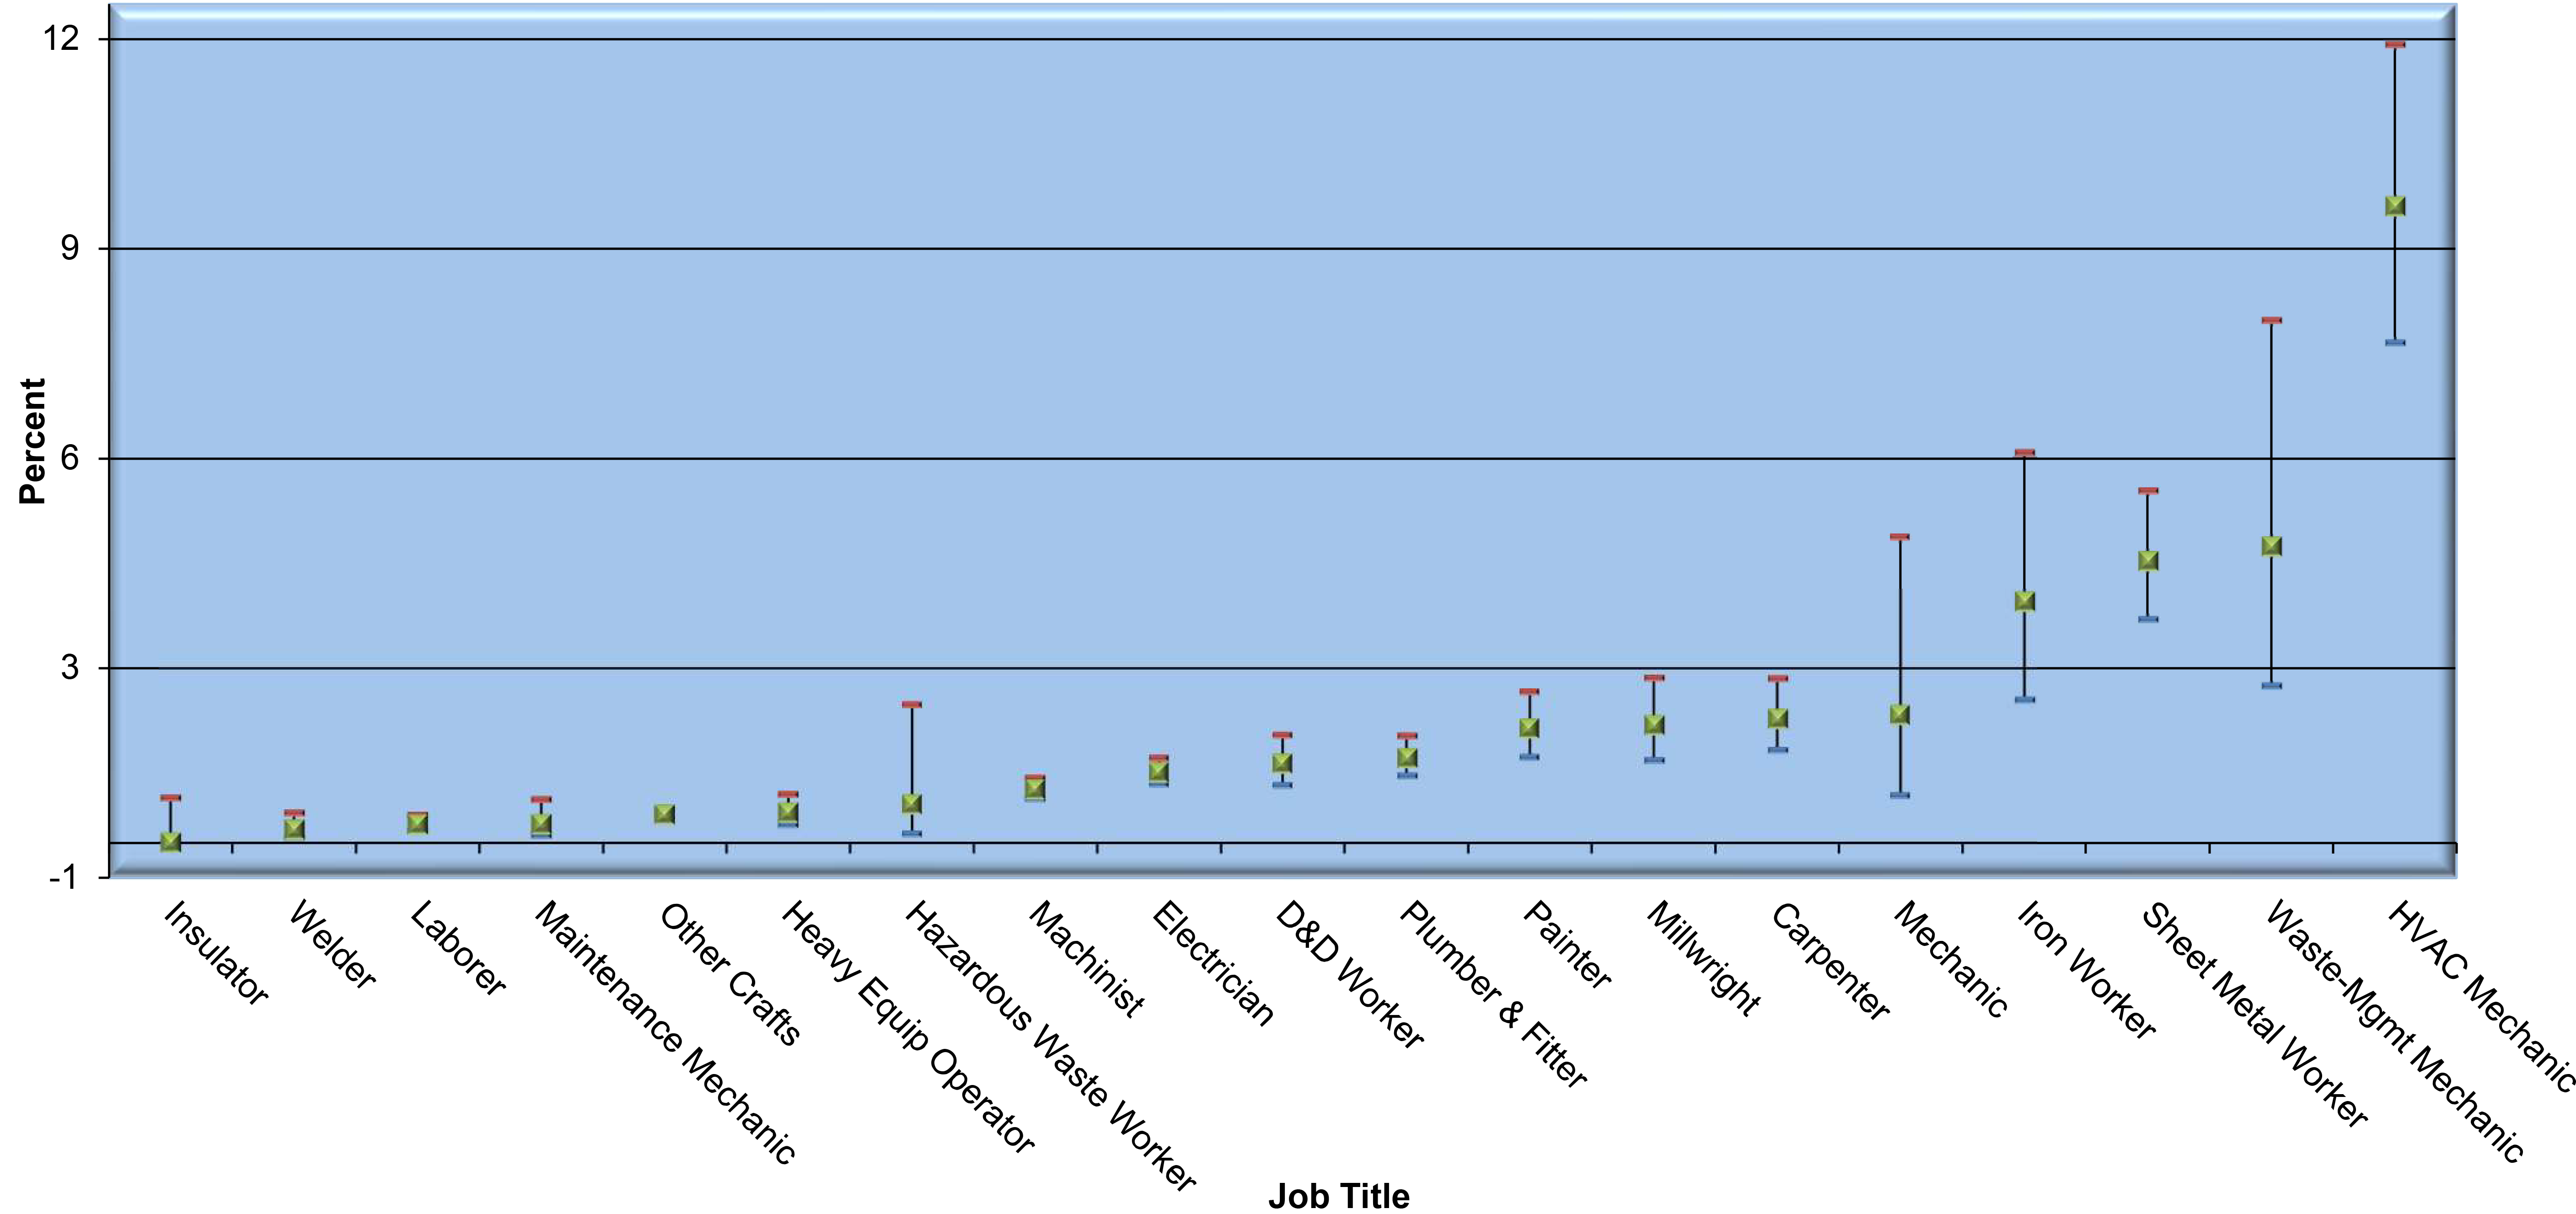Click Sheet Metal Worker lower error bar cap

coord(2148,619)
